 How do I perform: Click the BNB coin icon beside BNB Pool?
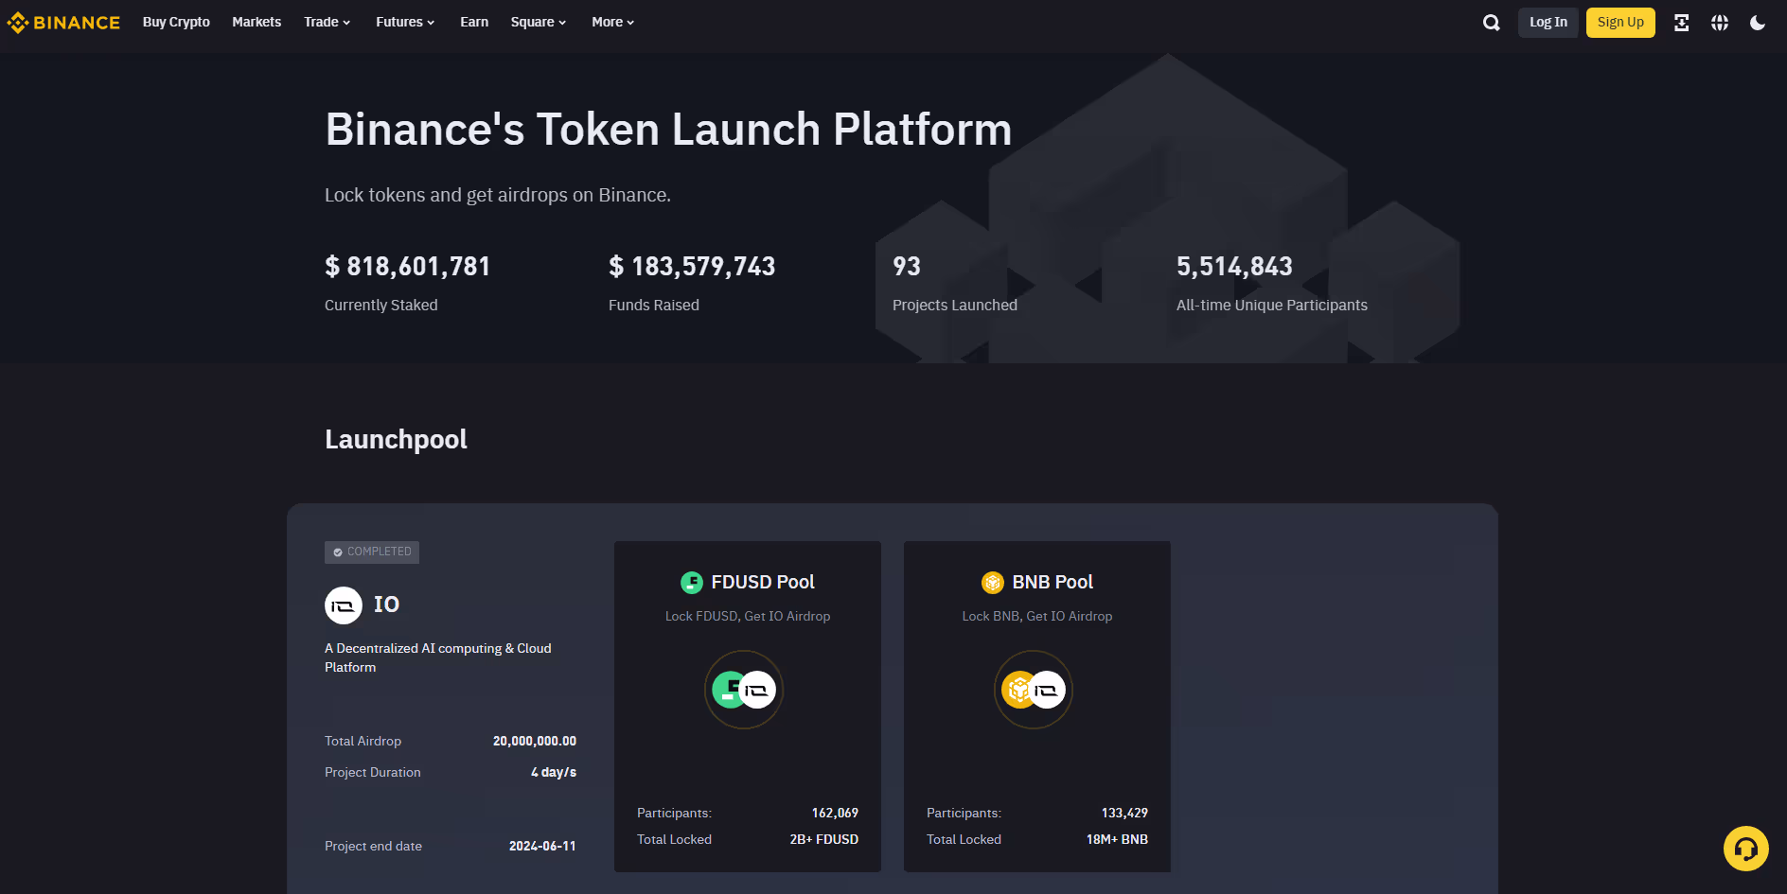(993, 582)
